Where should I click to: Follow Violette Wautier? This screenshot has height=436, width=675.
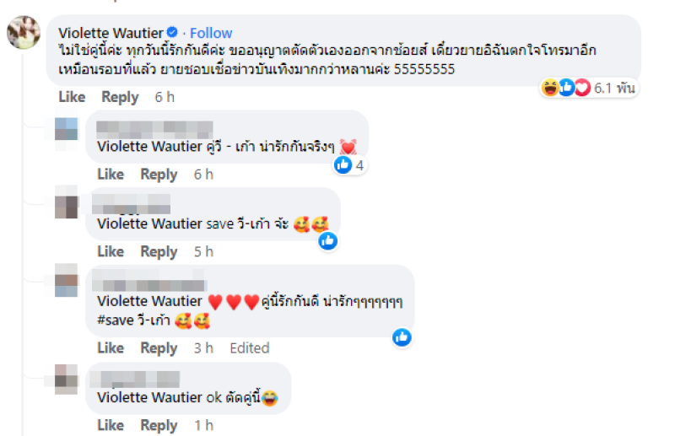[211, 33]
